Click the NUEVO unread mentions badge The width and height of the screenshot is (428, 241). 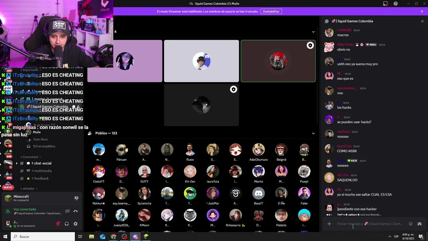[x=8, y=187]
